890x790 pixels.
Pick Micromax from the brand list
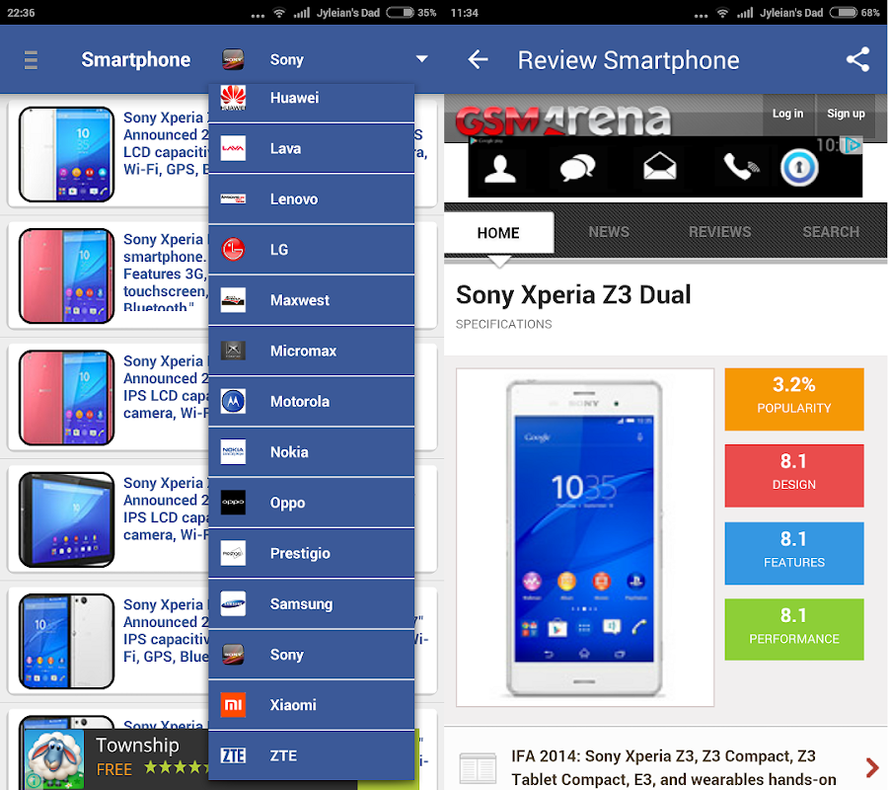[312, 351]
